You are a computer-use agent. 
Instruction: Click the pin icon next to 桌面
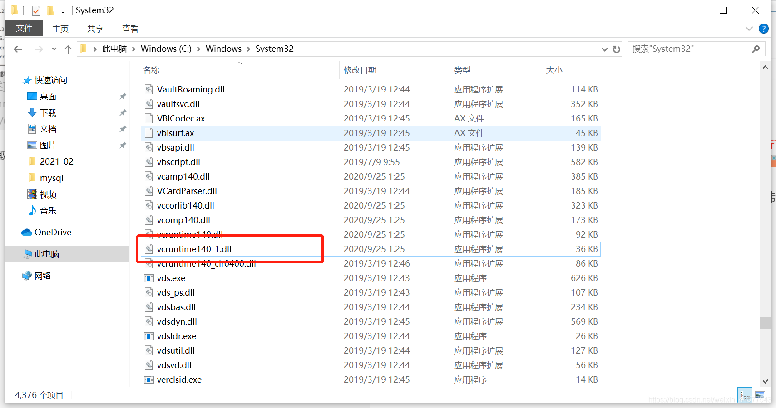click(123, 96)
